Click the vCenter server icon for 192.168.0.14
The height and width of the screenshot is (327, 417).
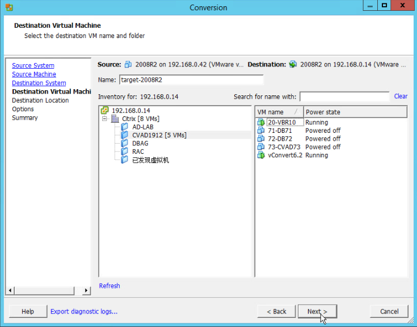[x=105, y=110]
